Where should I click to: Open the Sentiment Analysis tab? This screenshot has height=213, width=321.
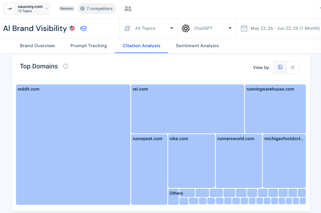[197, 46]
